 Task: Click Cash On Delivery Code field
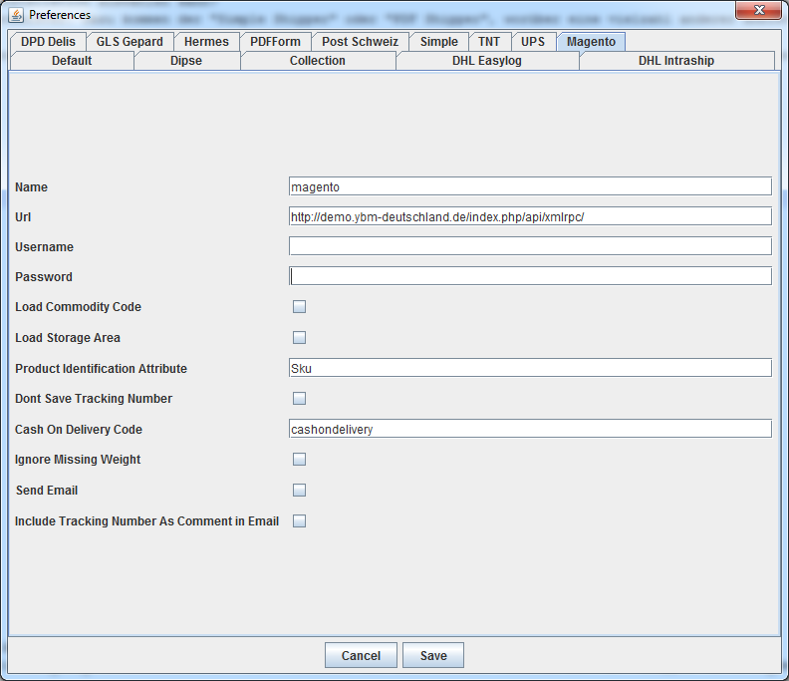[530, 429]
